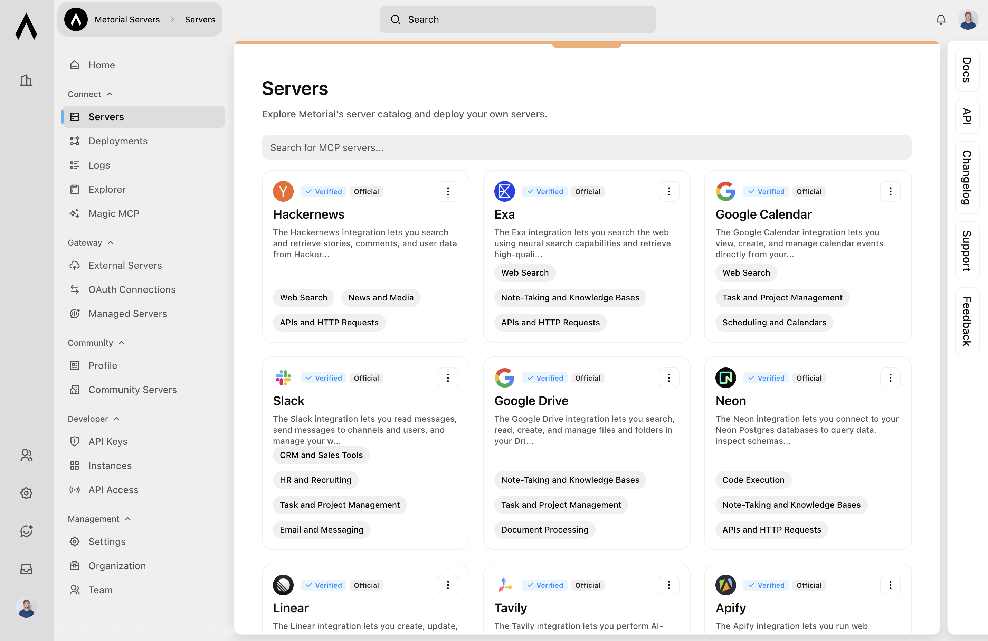This screenshot has width=988, height=641.
Task: Click the Search for MCP servers field
Action: click(586, 147)
